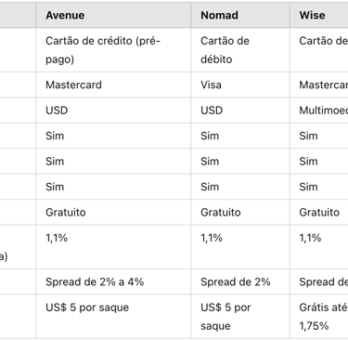Viewport: 348px width, 340px height.
Task: Select the 1,1% cell under Avenue
Action: 113,247
